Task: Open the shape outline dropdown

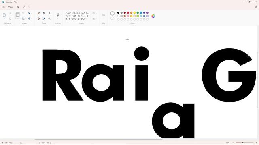Action: (x=94, y=13)
